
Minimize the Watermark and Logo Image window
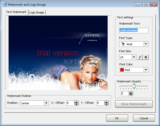click(138, 5)
